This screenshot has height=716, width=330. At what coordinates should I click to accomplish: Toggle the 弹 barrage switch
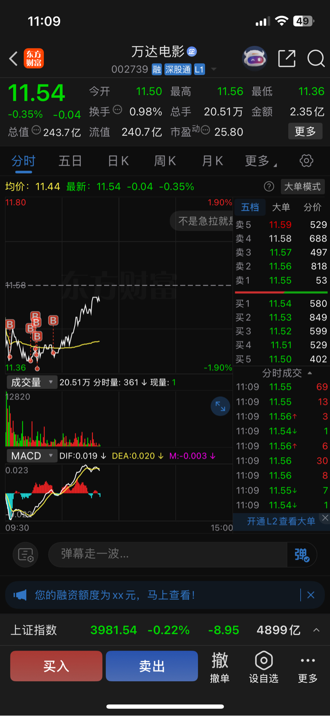click(x=302, y=555)
